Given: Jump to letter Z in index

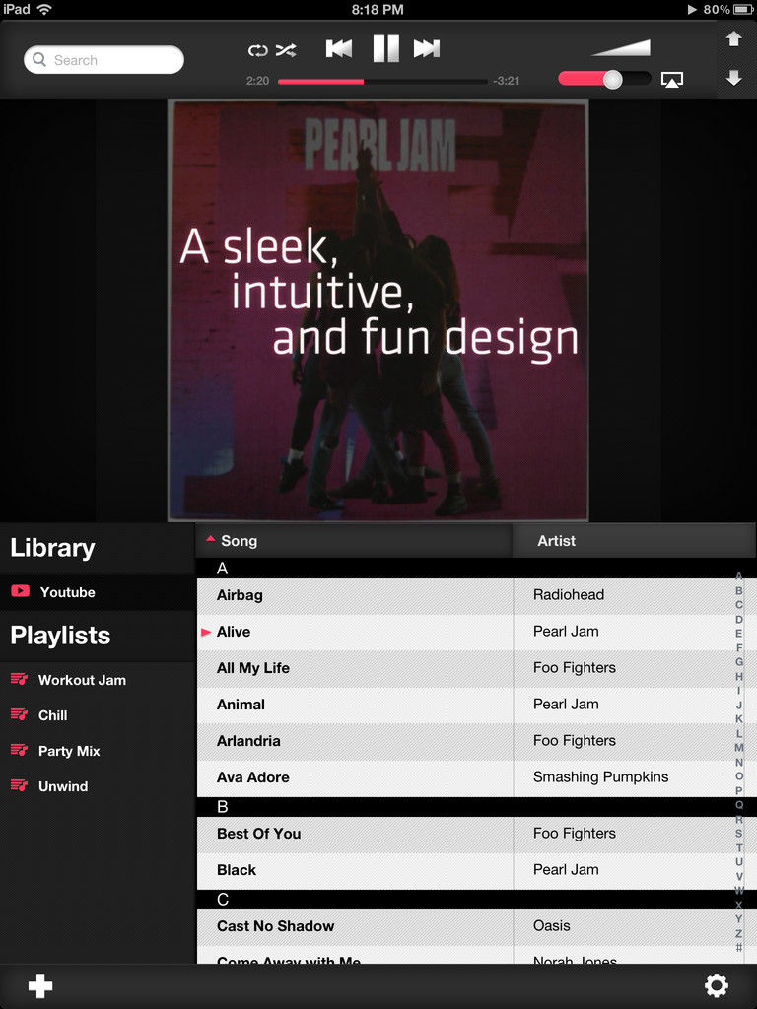Looking at the screenshot, I should coord(739,933).
